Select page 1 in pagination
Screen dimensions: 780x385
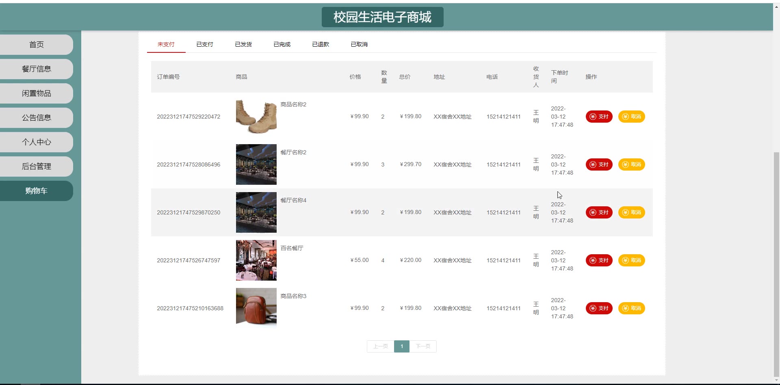click(402, 346)
